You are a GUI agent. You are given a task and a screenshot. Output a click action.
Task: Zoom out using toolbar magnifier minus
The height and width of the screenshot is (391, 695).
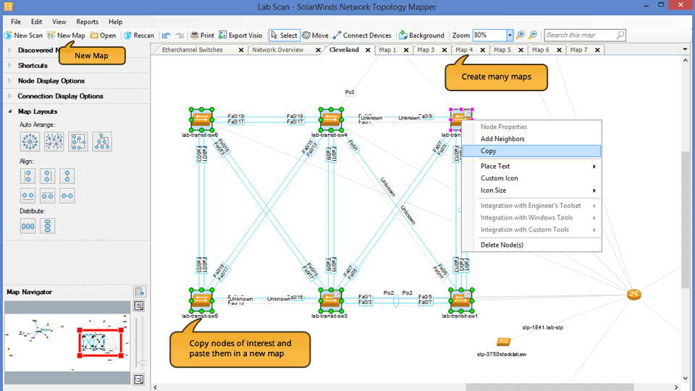point(534,35)
